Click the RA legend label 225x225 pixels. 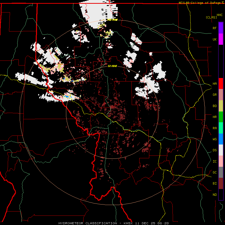tap(214, 128)
